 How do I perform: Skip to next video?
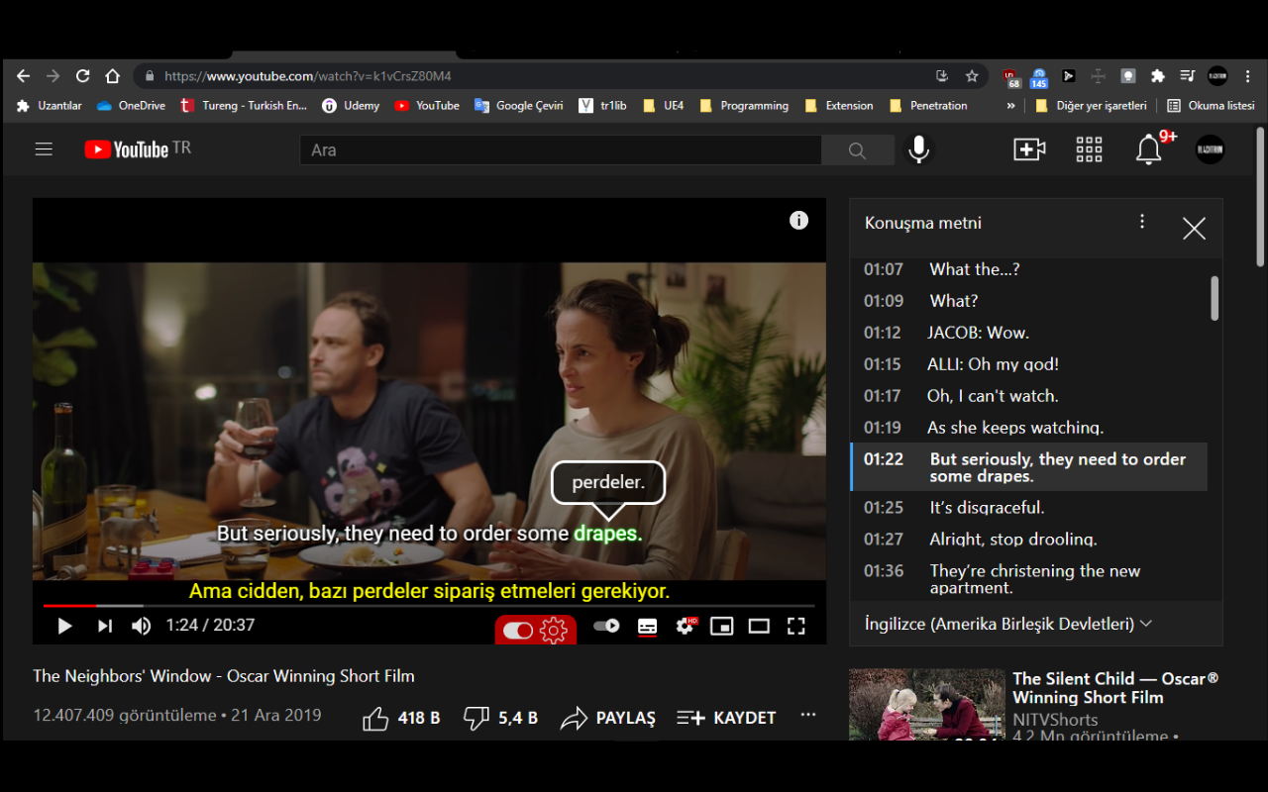[104, 626]
